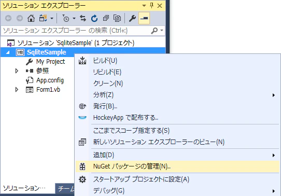Viewport: 281px width, 196px height.
Task: Choose HockeyApp で配布する... entry
Action: click(x=177, y=118)
